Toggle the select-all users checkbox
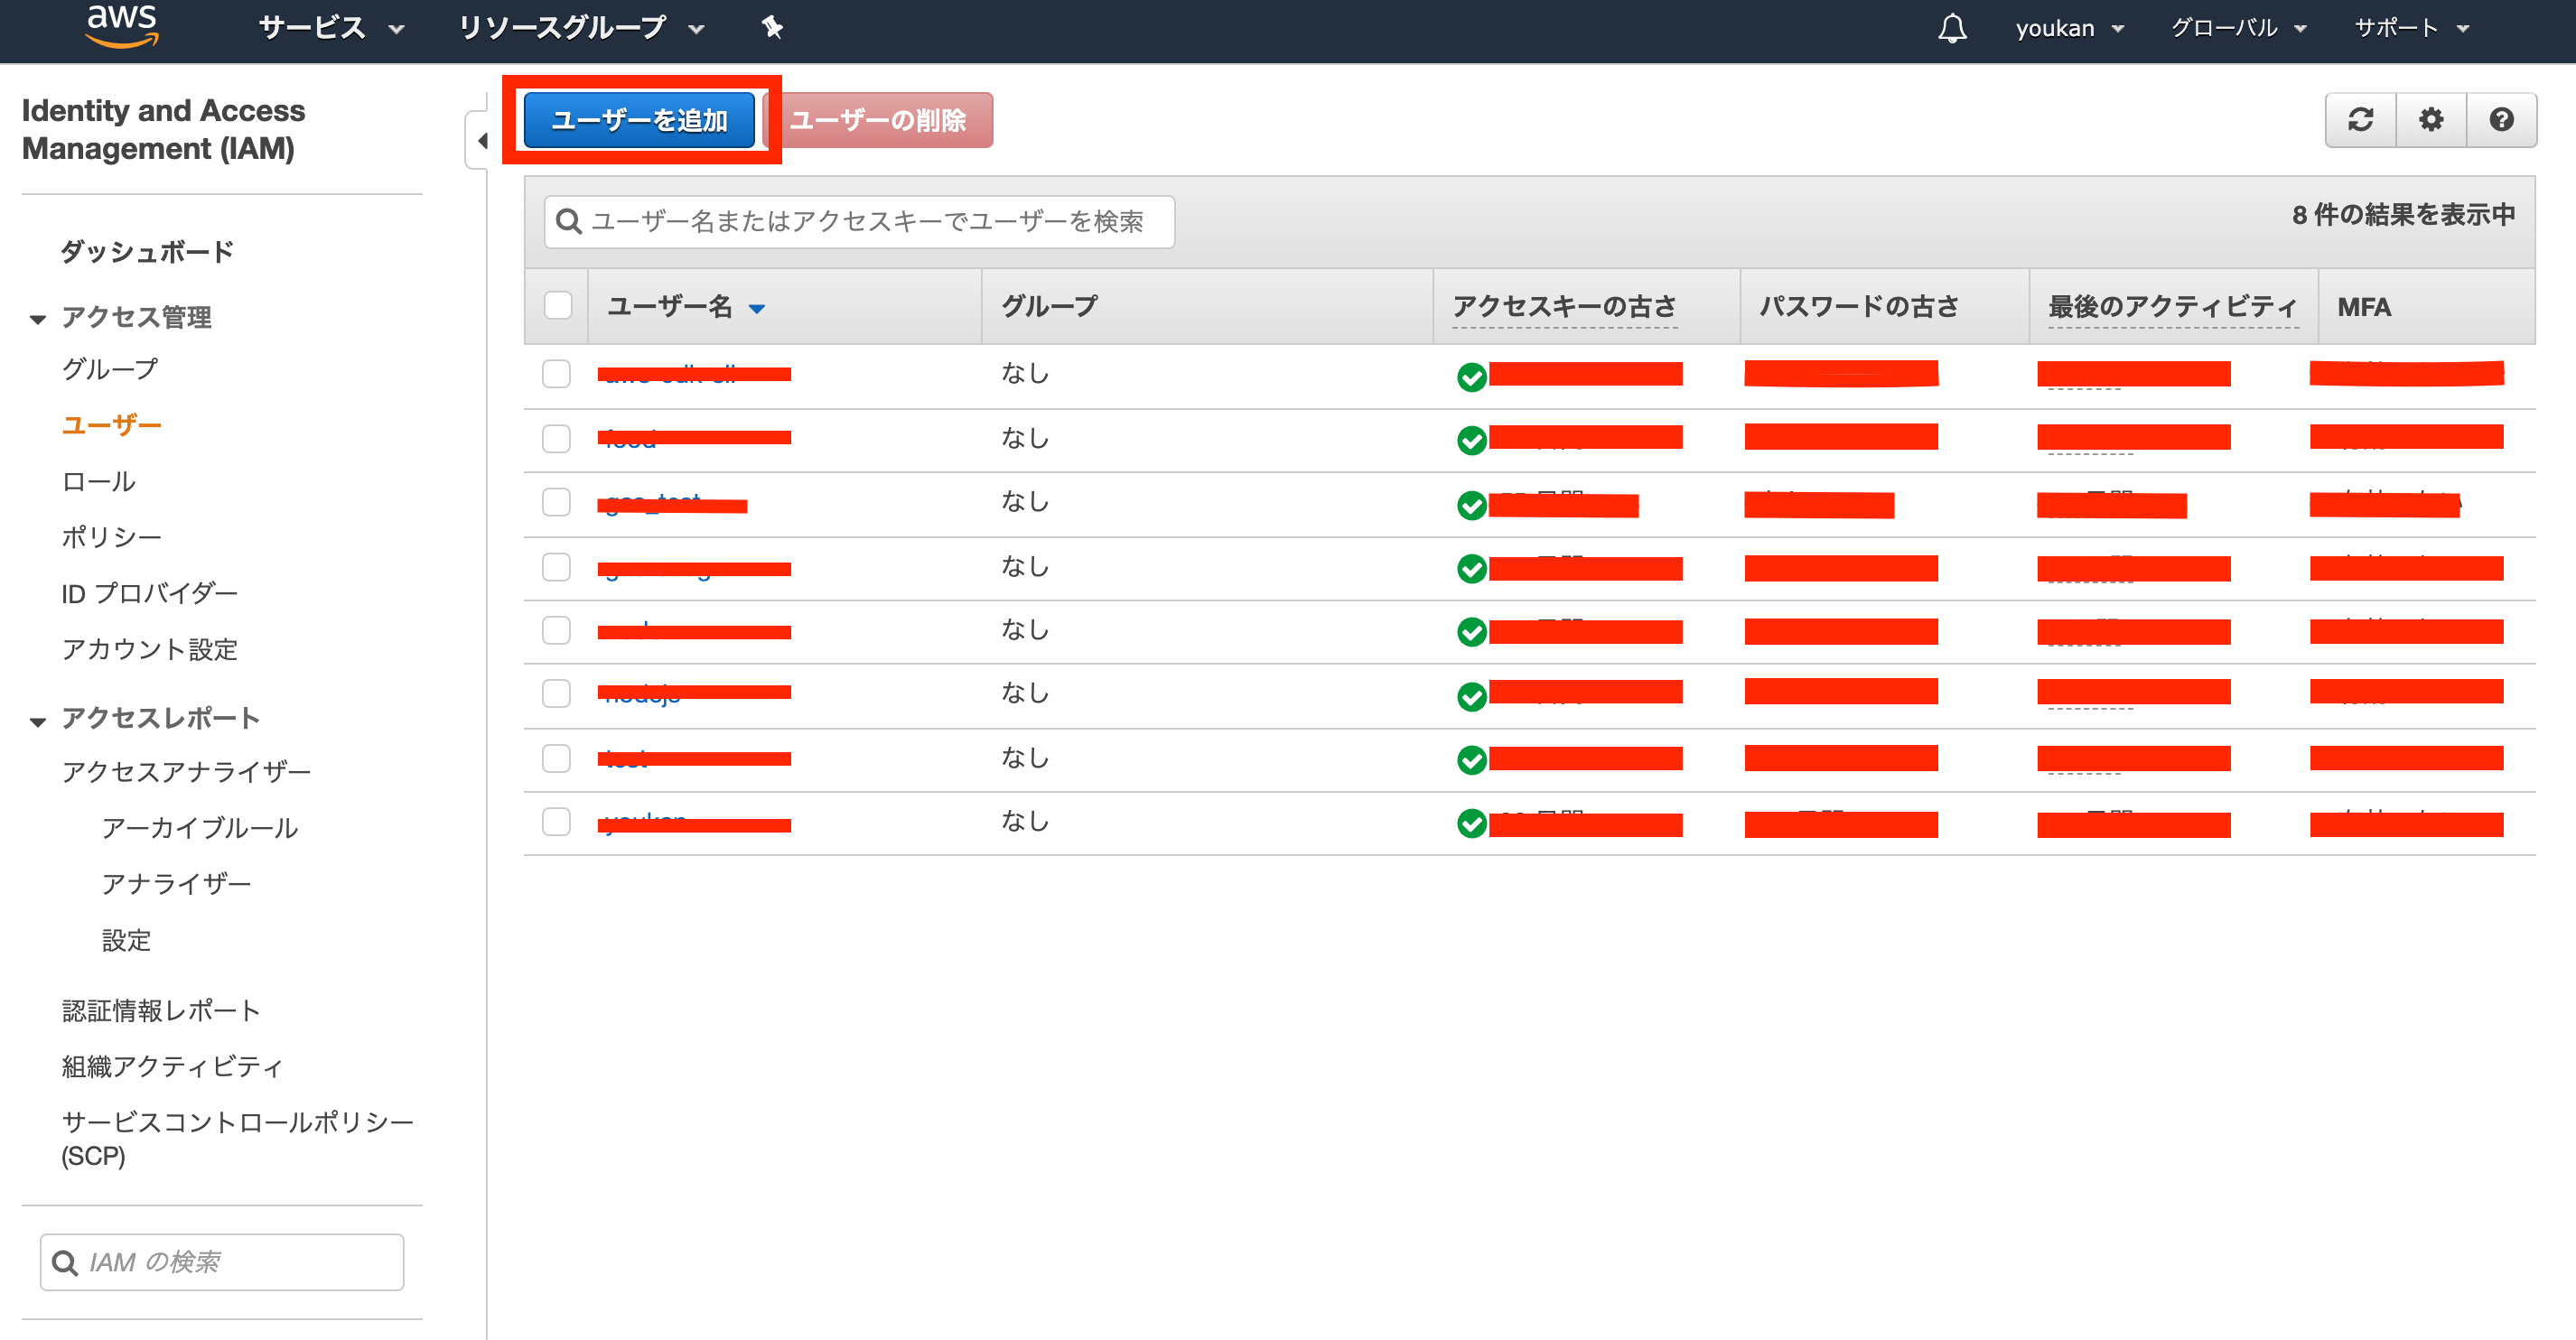The image size is (2576, 1340). (557, 305)
